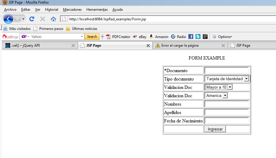
Task: Click the Google Plus toolbar icon
Action: pyautogui.click(x=205, y=37)
